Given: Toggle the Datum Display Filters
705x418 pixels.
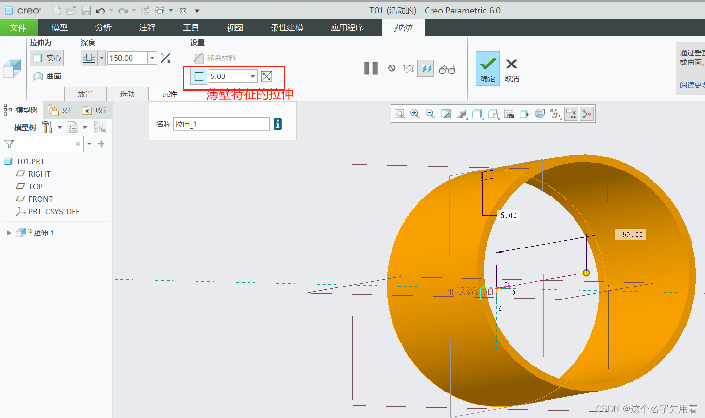Looking at the screenshot, I should click(556, 114).
